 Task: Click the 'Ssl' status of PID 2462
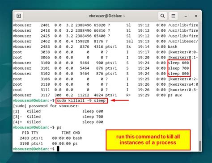[x=130, y=41]
